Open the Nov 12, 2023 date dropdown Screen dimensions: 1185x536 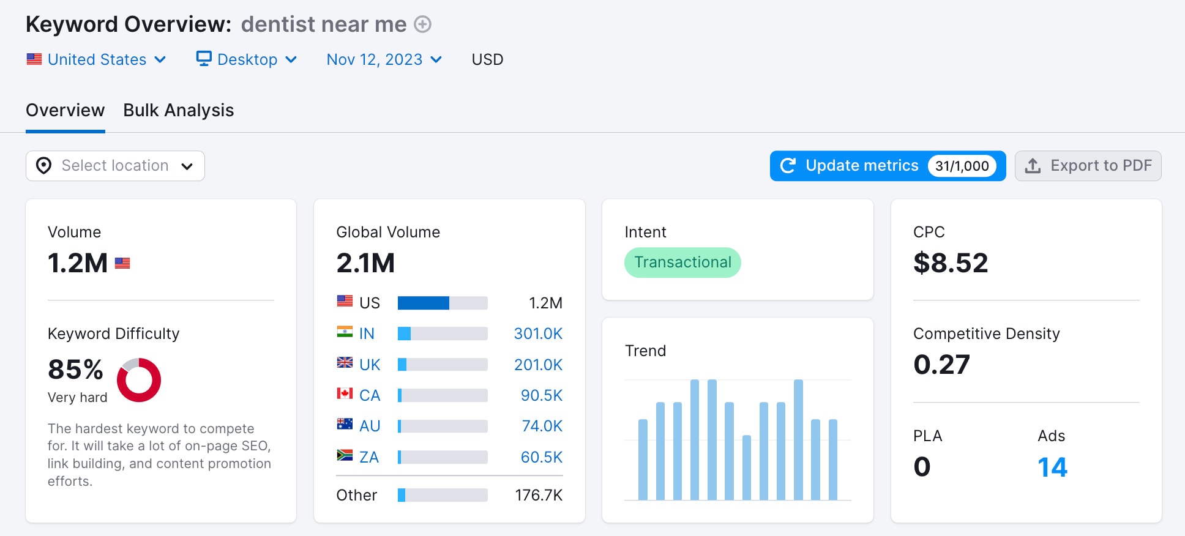[384, 59]
